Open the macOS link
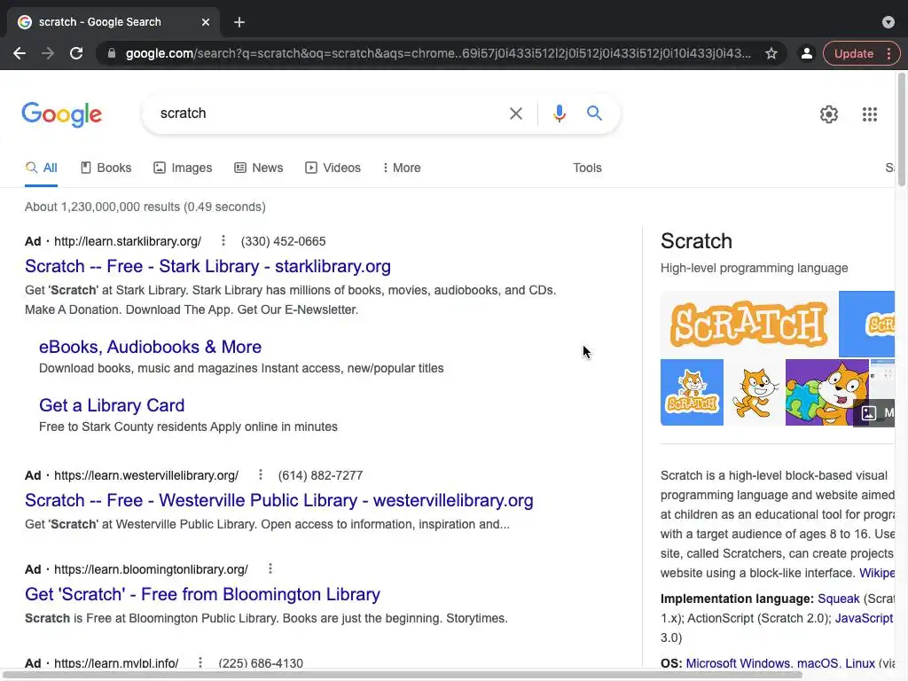908x681 pixels. point(817,663)
